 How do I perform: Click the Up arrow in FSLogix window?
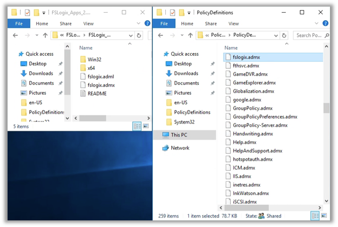click(x=45, y=35)
